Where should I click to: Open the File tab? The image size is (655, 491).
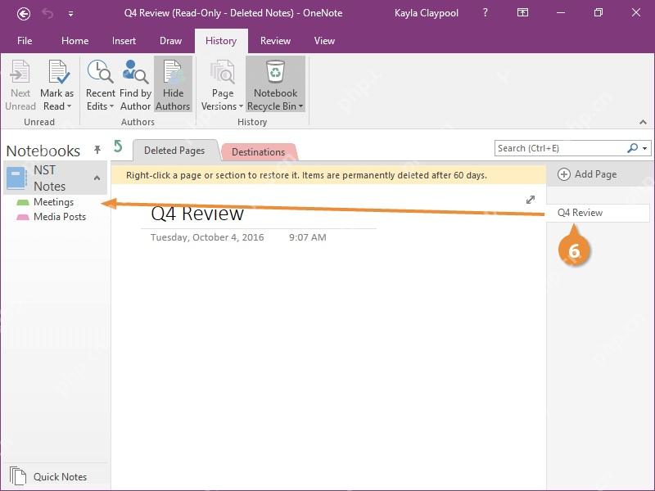(x=25, y=40)
